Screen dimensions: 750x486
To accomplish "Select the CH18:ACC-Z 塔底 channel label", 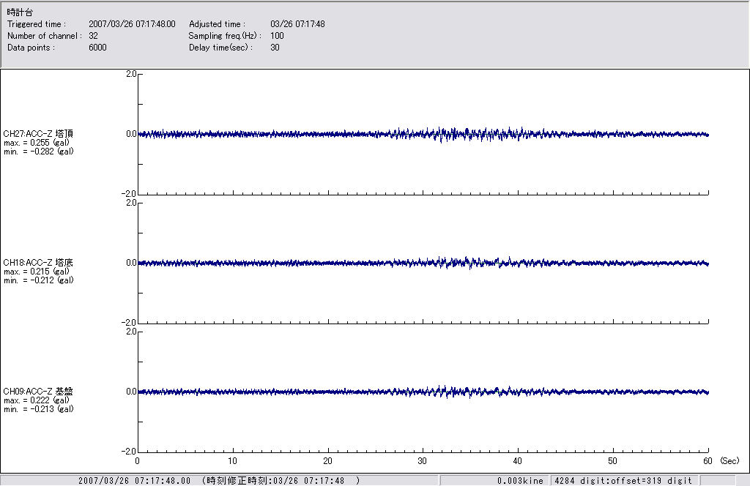I will (38, 262).
